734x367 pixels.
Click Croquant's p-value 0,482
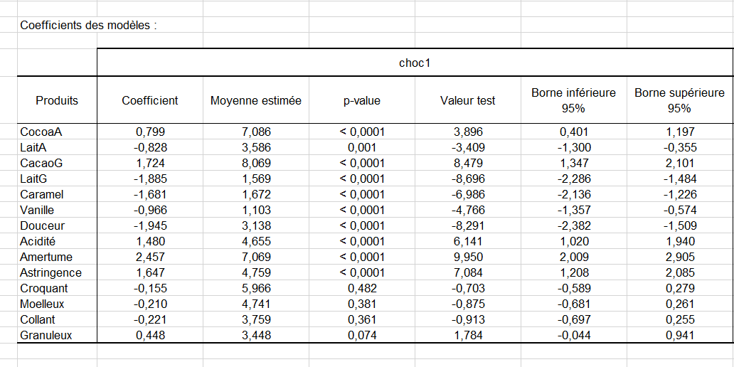[362, 288]
